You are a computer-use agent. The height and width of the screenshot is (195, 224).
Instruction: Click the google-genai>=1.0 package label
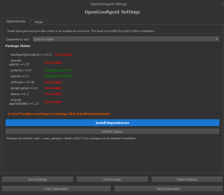(24, 88)
